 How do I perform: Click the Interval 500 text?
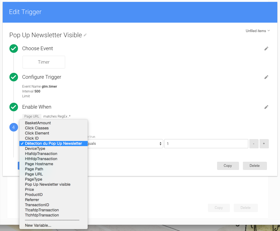click(x=31, y=91)
